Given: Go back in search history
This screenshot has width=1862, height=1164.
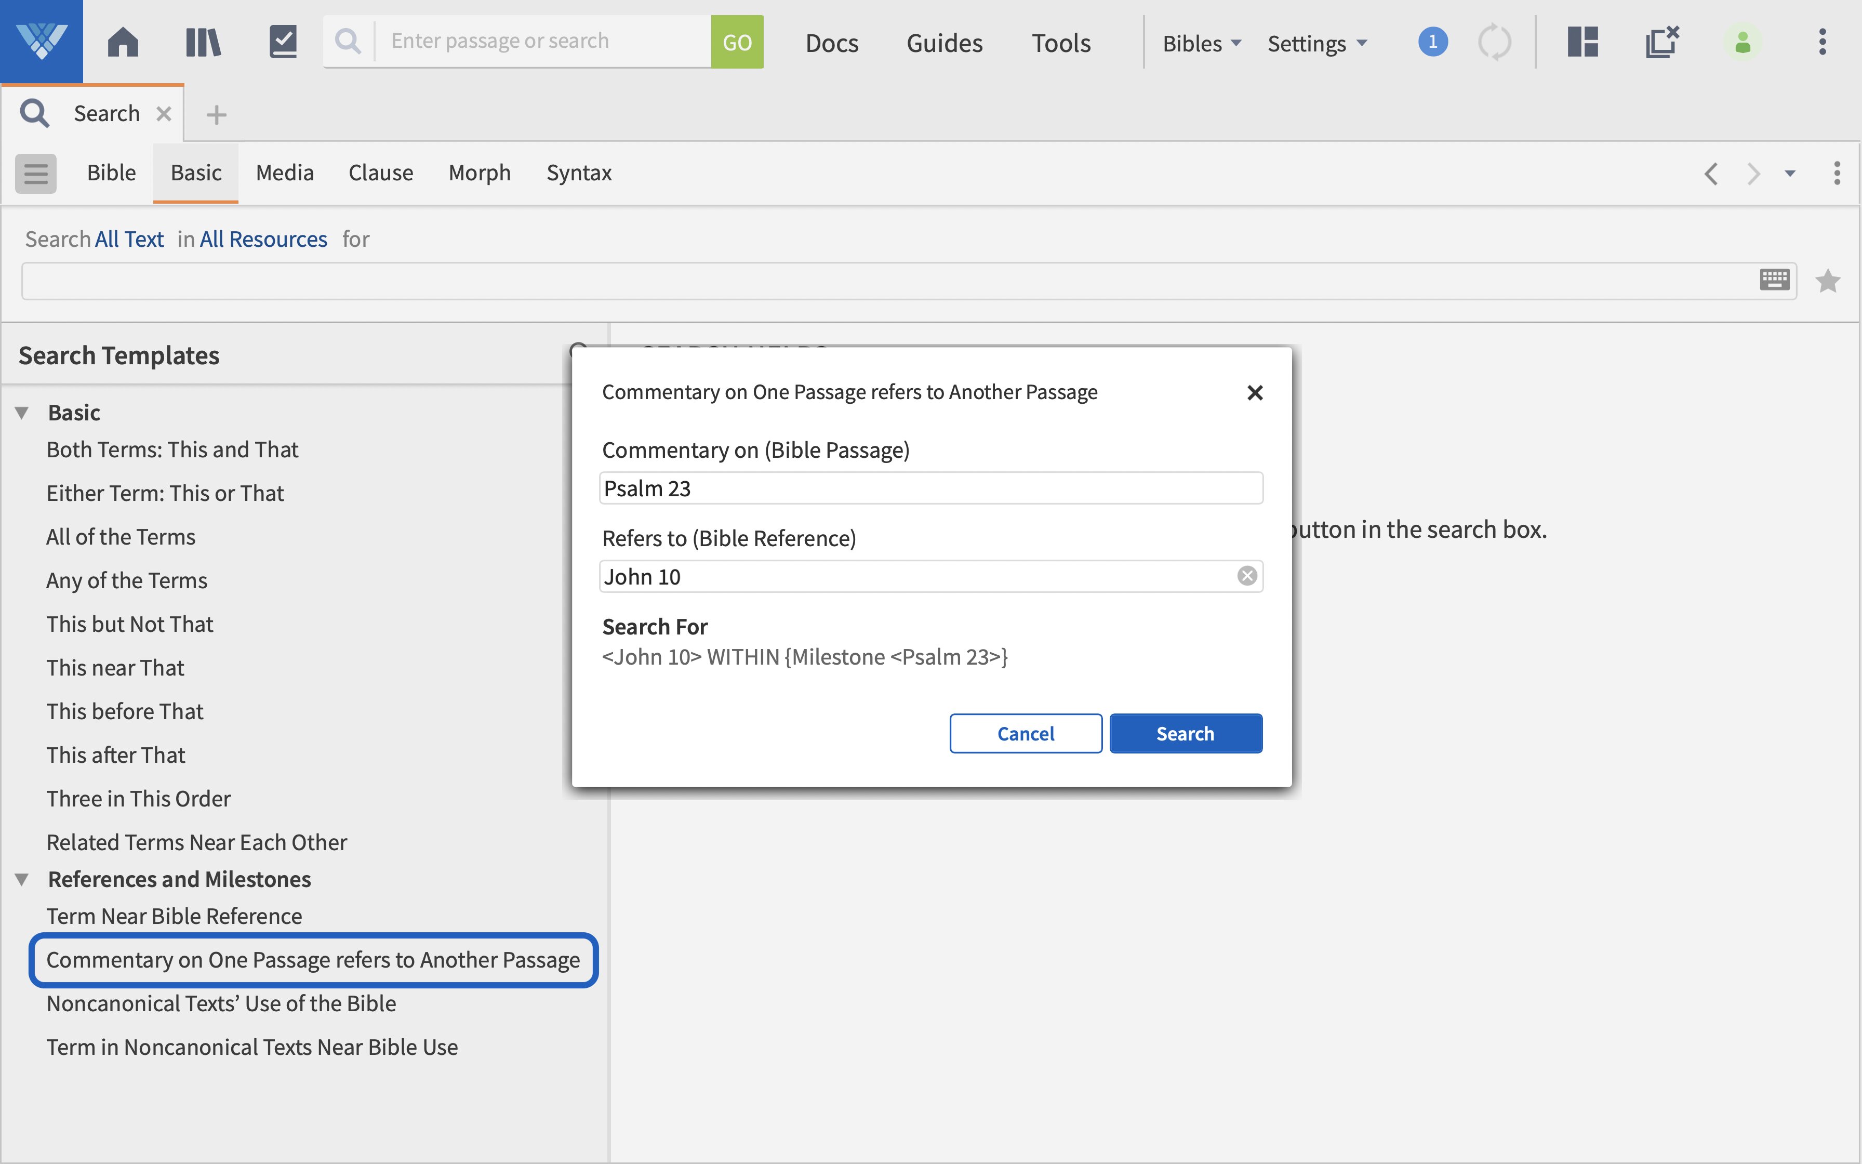Looking at the screenshot, I should (x=1710, y=174).
